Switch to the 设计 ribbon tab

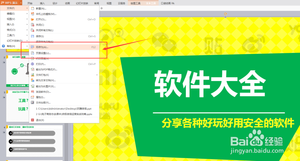[x=55, y=3]
